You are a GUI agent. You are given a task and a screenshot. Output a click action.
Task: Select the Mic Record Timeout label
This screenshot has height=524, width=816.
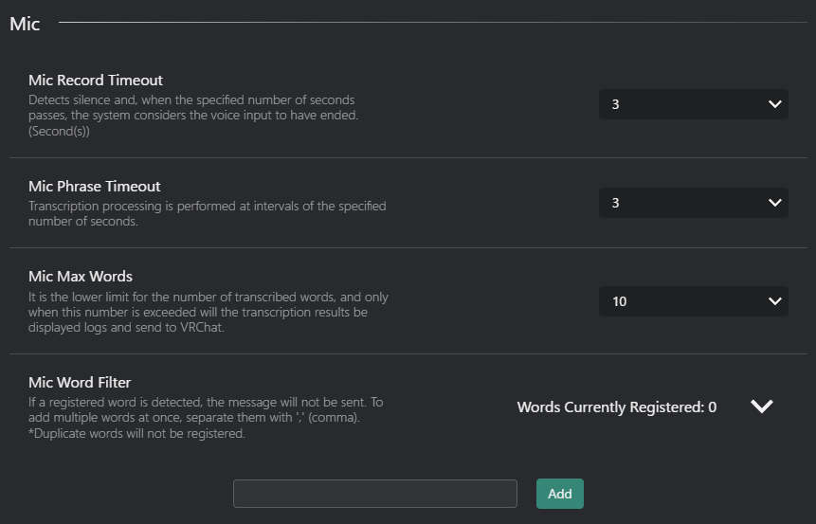click(x=96, y=80)
